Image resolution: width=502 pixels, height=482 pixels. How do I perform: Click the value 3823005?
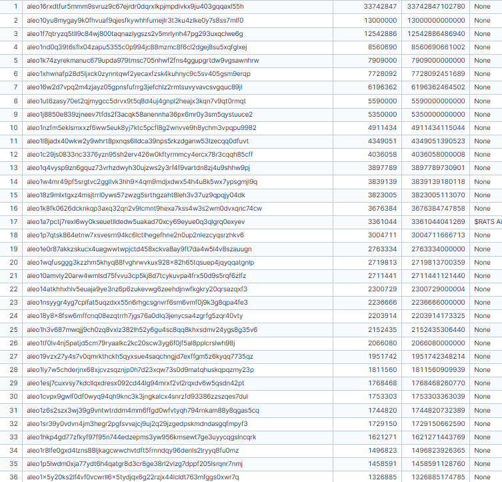pos(382,195)
